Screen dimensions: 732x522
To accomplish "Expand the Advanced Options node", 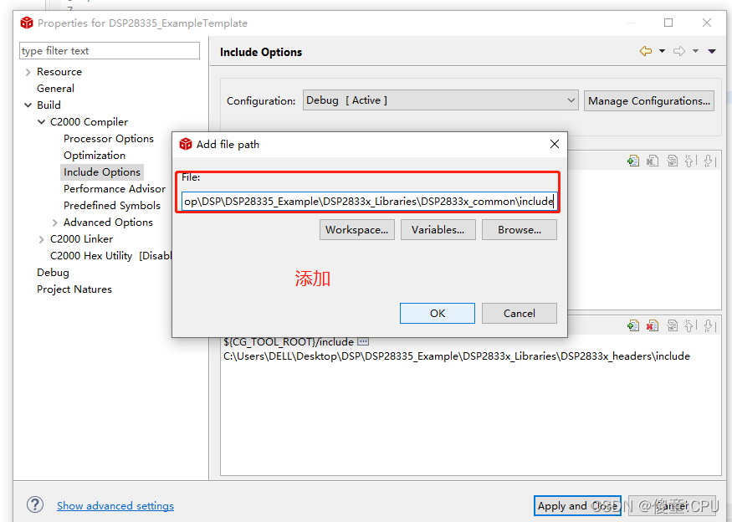I will point(55,223).
